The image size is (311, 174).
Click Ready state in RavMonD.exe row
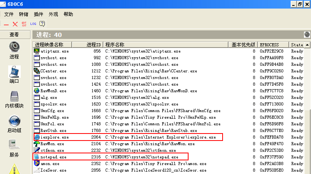click(297, 91)
